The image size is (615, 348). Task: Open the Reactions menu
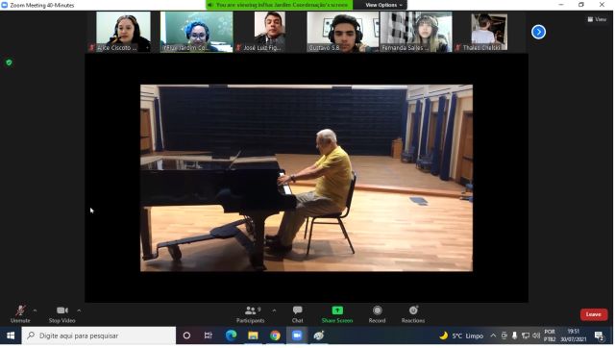coord(413,314)
